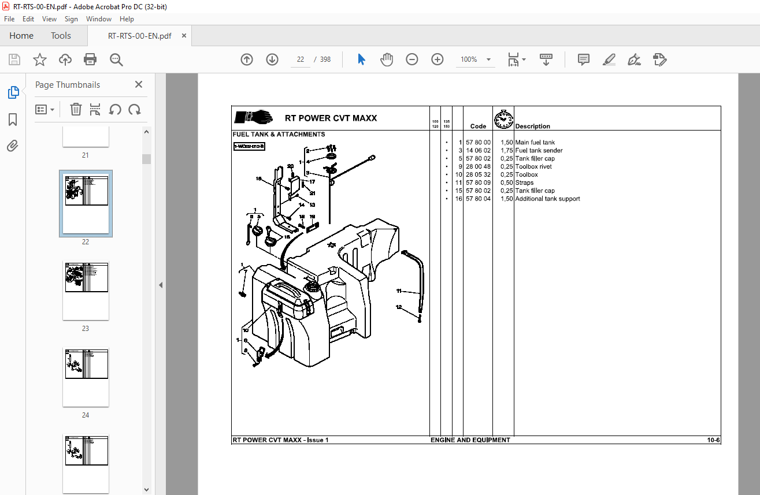Go to next page arrow
The image size is (760, 495).
[272, 59]
